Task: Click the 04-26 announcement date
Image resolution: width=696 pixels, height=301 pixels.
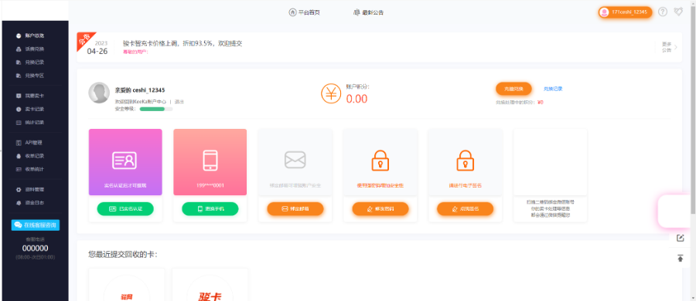Action: point(97,51)
